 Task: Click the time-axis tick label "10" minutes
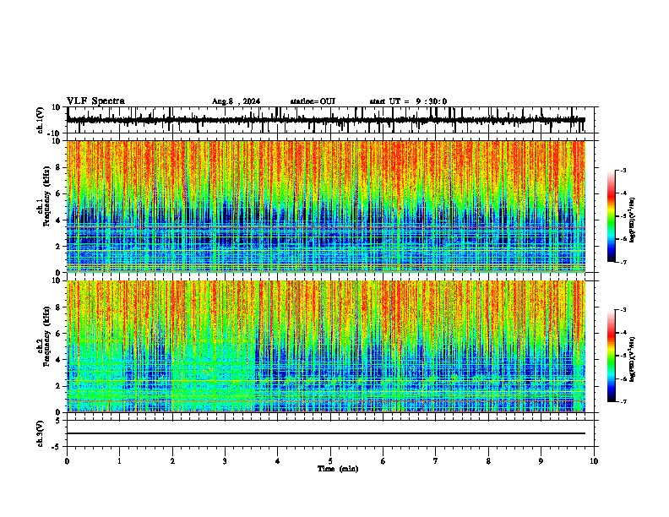pyautogui.click(x=594, y=461)
